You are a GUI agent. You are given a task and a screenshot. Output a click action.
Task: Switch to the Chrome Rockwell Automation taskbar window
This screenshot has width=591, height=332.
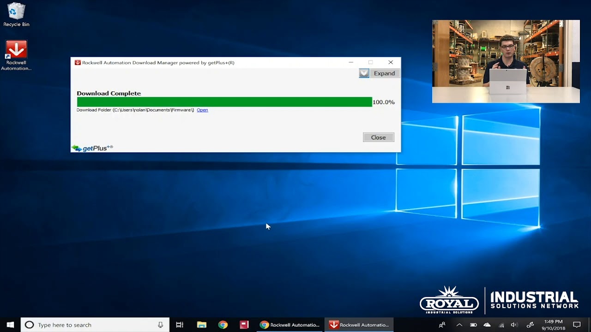(x=289, y=325)
